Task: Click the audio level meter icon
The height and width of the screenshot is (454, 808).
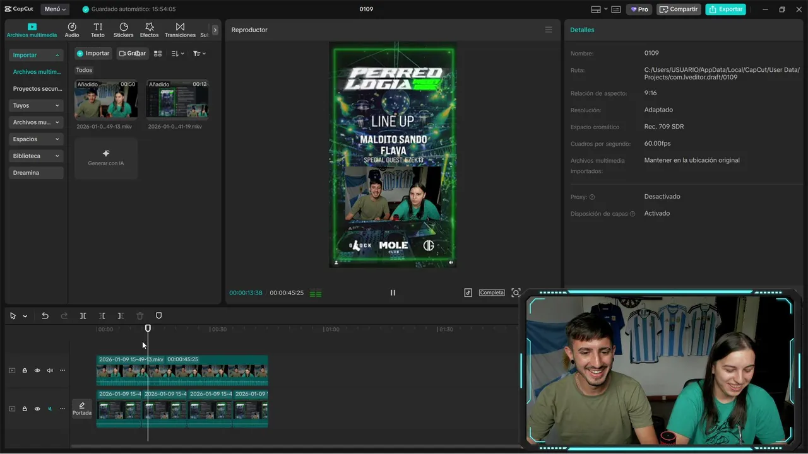Action: pyautogui.click(x=316, y=293)
